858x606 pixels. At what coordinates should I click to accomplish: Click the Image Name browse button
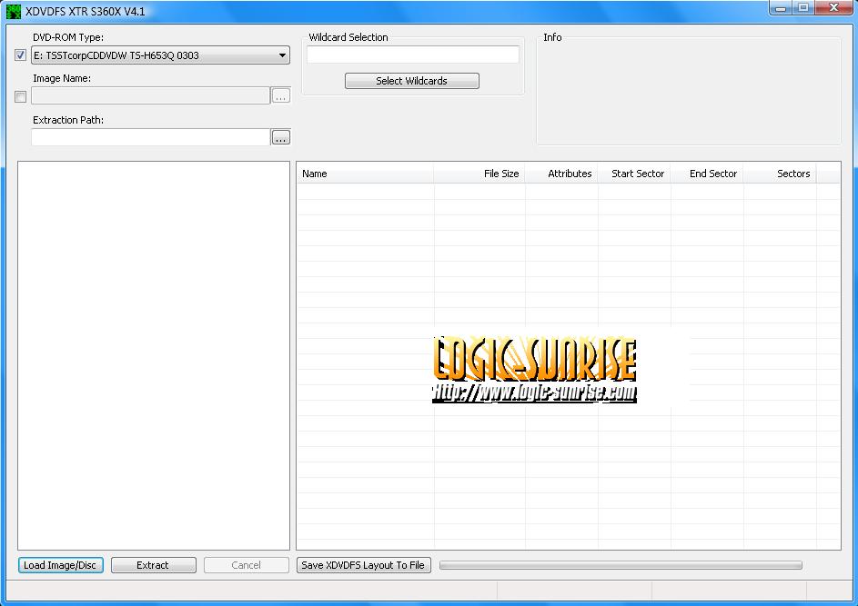[281, 95]
